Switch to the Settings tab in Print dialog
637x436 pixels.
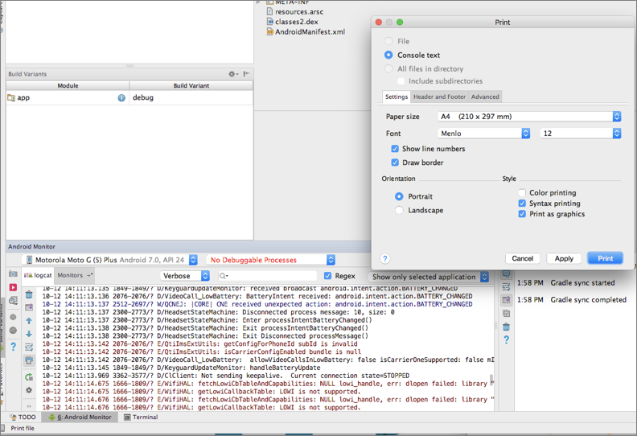[x=397, y=97]
